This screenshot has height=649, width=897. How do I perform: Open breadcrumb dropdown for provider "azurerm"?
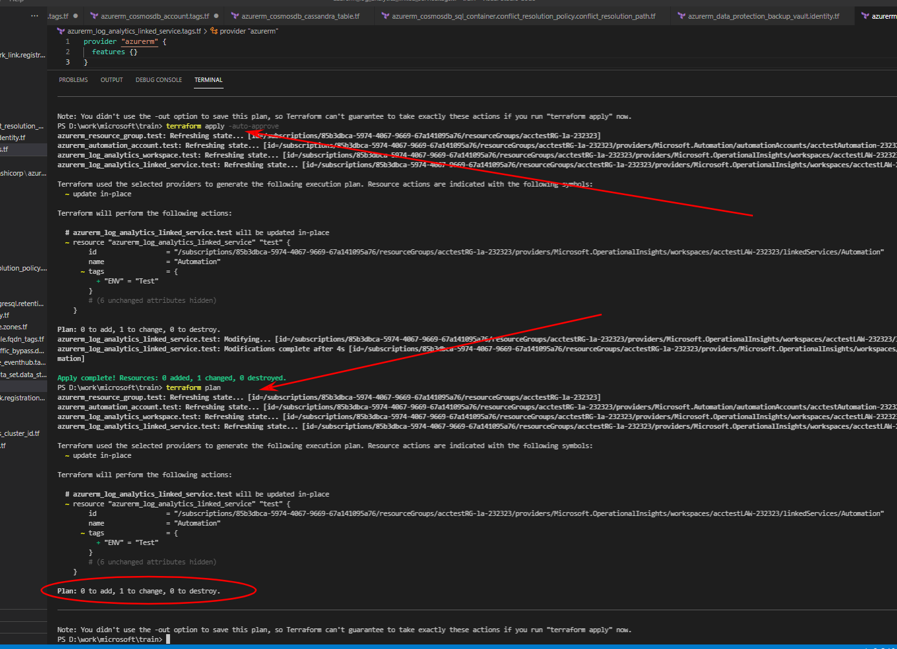249,30
